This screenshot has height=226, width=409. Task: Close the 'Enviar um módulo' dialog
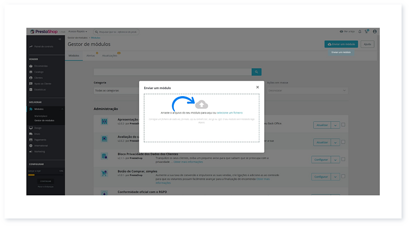[257, 87]
